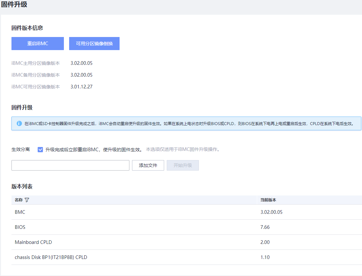Click the iBMC备用分区镜像版本 label

36,75
